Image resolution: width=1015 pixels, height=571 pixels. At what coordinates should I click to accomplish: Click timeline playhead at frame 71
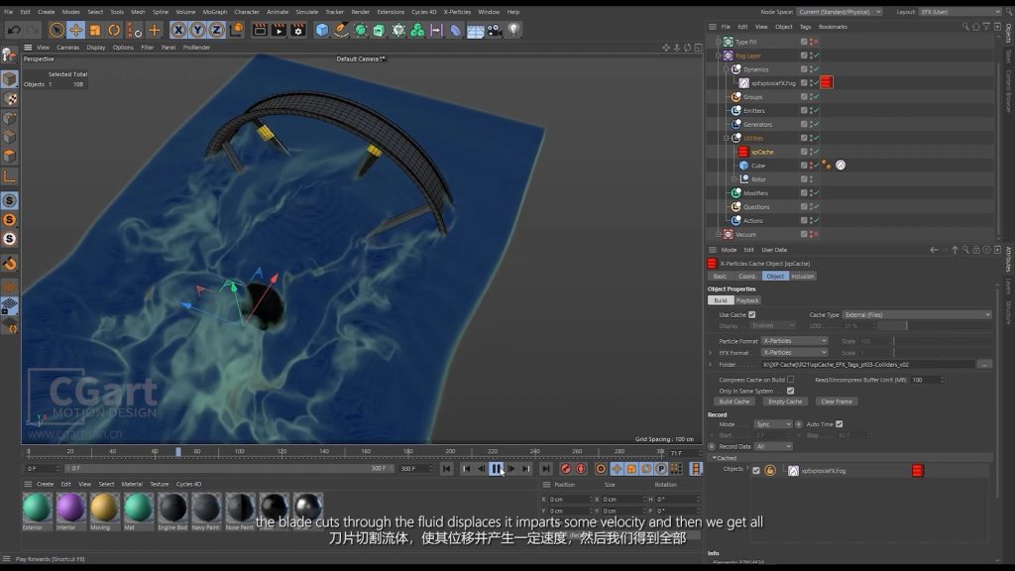click(x=178, y=451)
